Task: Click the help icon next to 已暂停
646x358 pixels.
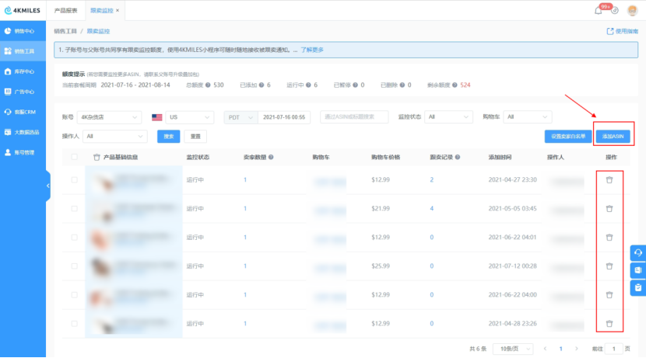Action: (x=355, y=85)
